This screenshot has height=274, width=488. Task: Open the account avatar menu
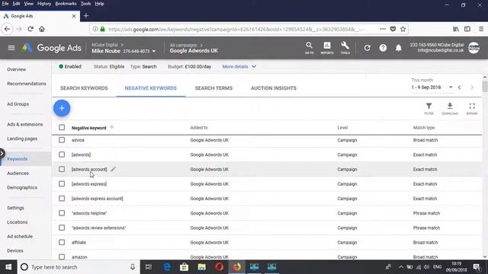coord(474,48)
